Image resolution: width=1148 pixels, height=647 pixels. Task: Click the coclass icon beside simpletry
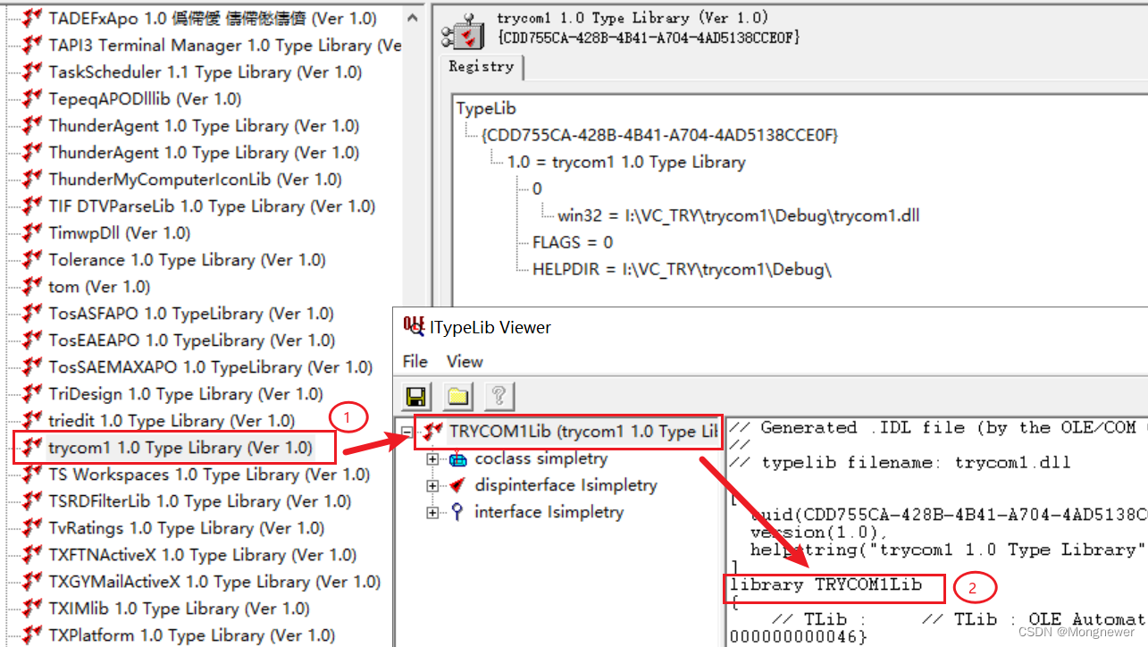point(459,458)
